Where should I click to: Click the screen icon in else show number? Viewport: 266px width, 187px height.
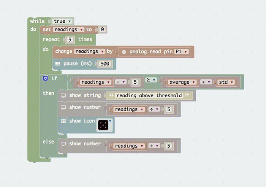(x=63, y=144)
